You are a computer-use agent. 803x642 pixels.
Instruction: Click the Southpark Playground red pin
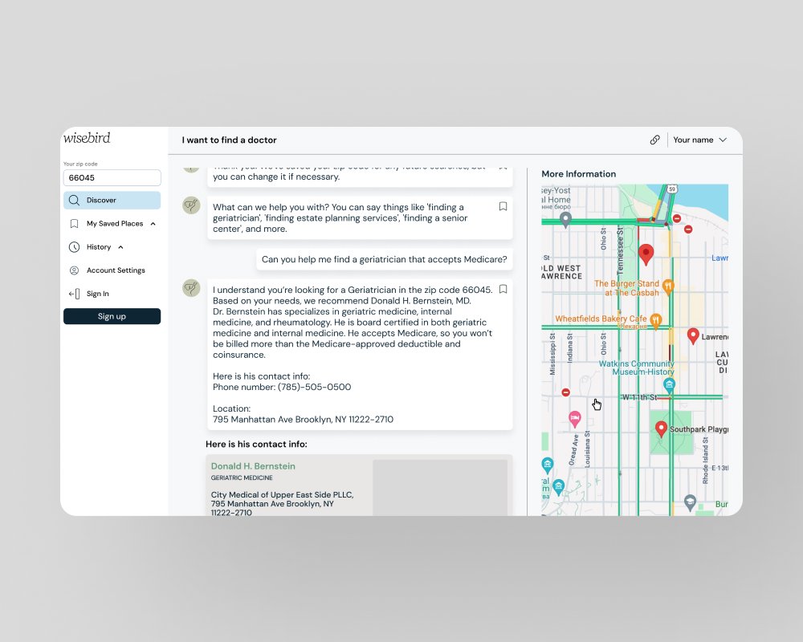click(x=661, y=429)
